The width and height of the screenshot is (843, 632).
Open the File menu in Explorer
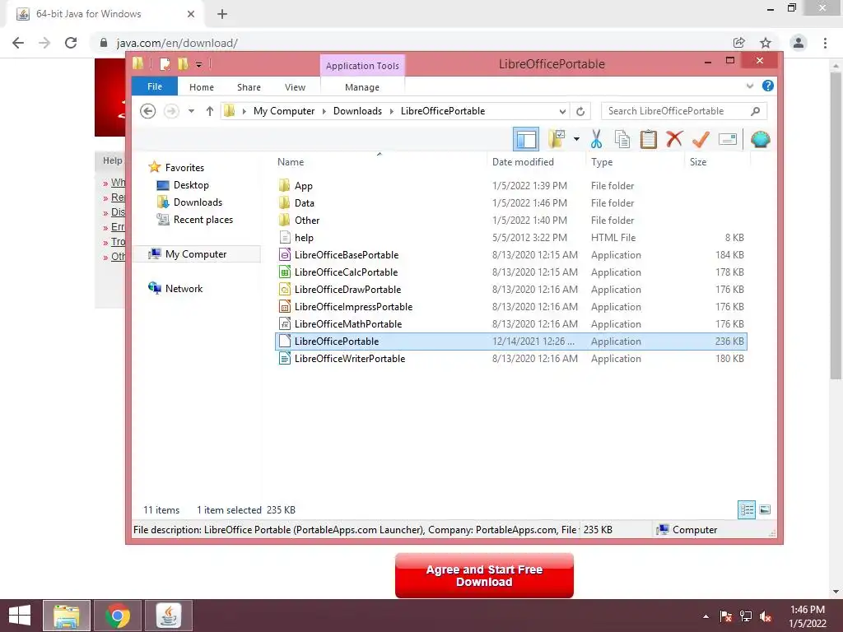coord(155,86)
